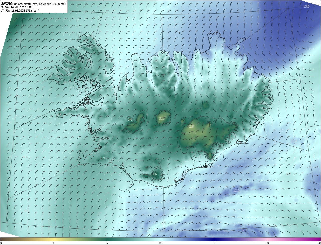Click the 3.1 value on the central glacier

point(161,118)
